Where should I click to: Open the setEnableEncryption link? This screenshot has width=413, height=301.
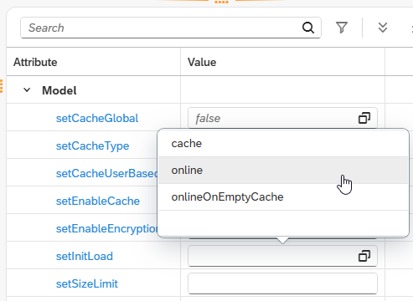click(x=106, y=228)
